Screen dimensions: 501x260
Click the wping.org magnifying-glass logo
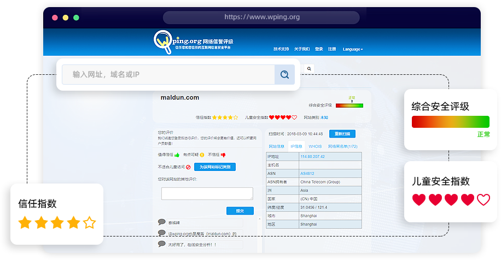click(163, 42)
